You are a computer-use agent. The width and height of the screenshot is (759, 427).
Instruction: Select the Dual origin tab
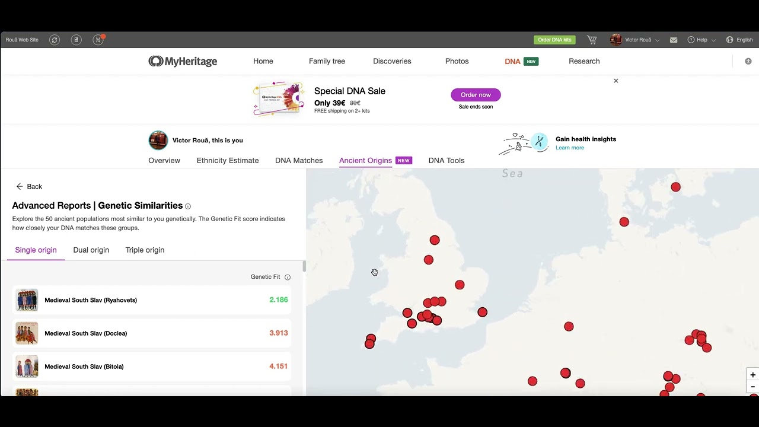(x=91, y=250)
